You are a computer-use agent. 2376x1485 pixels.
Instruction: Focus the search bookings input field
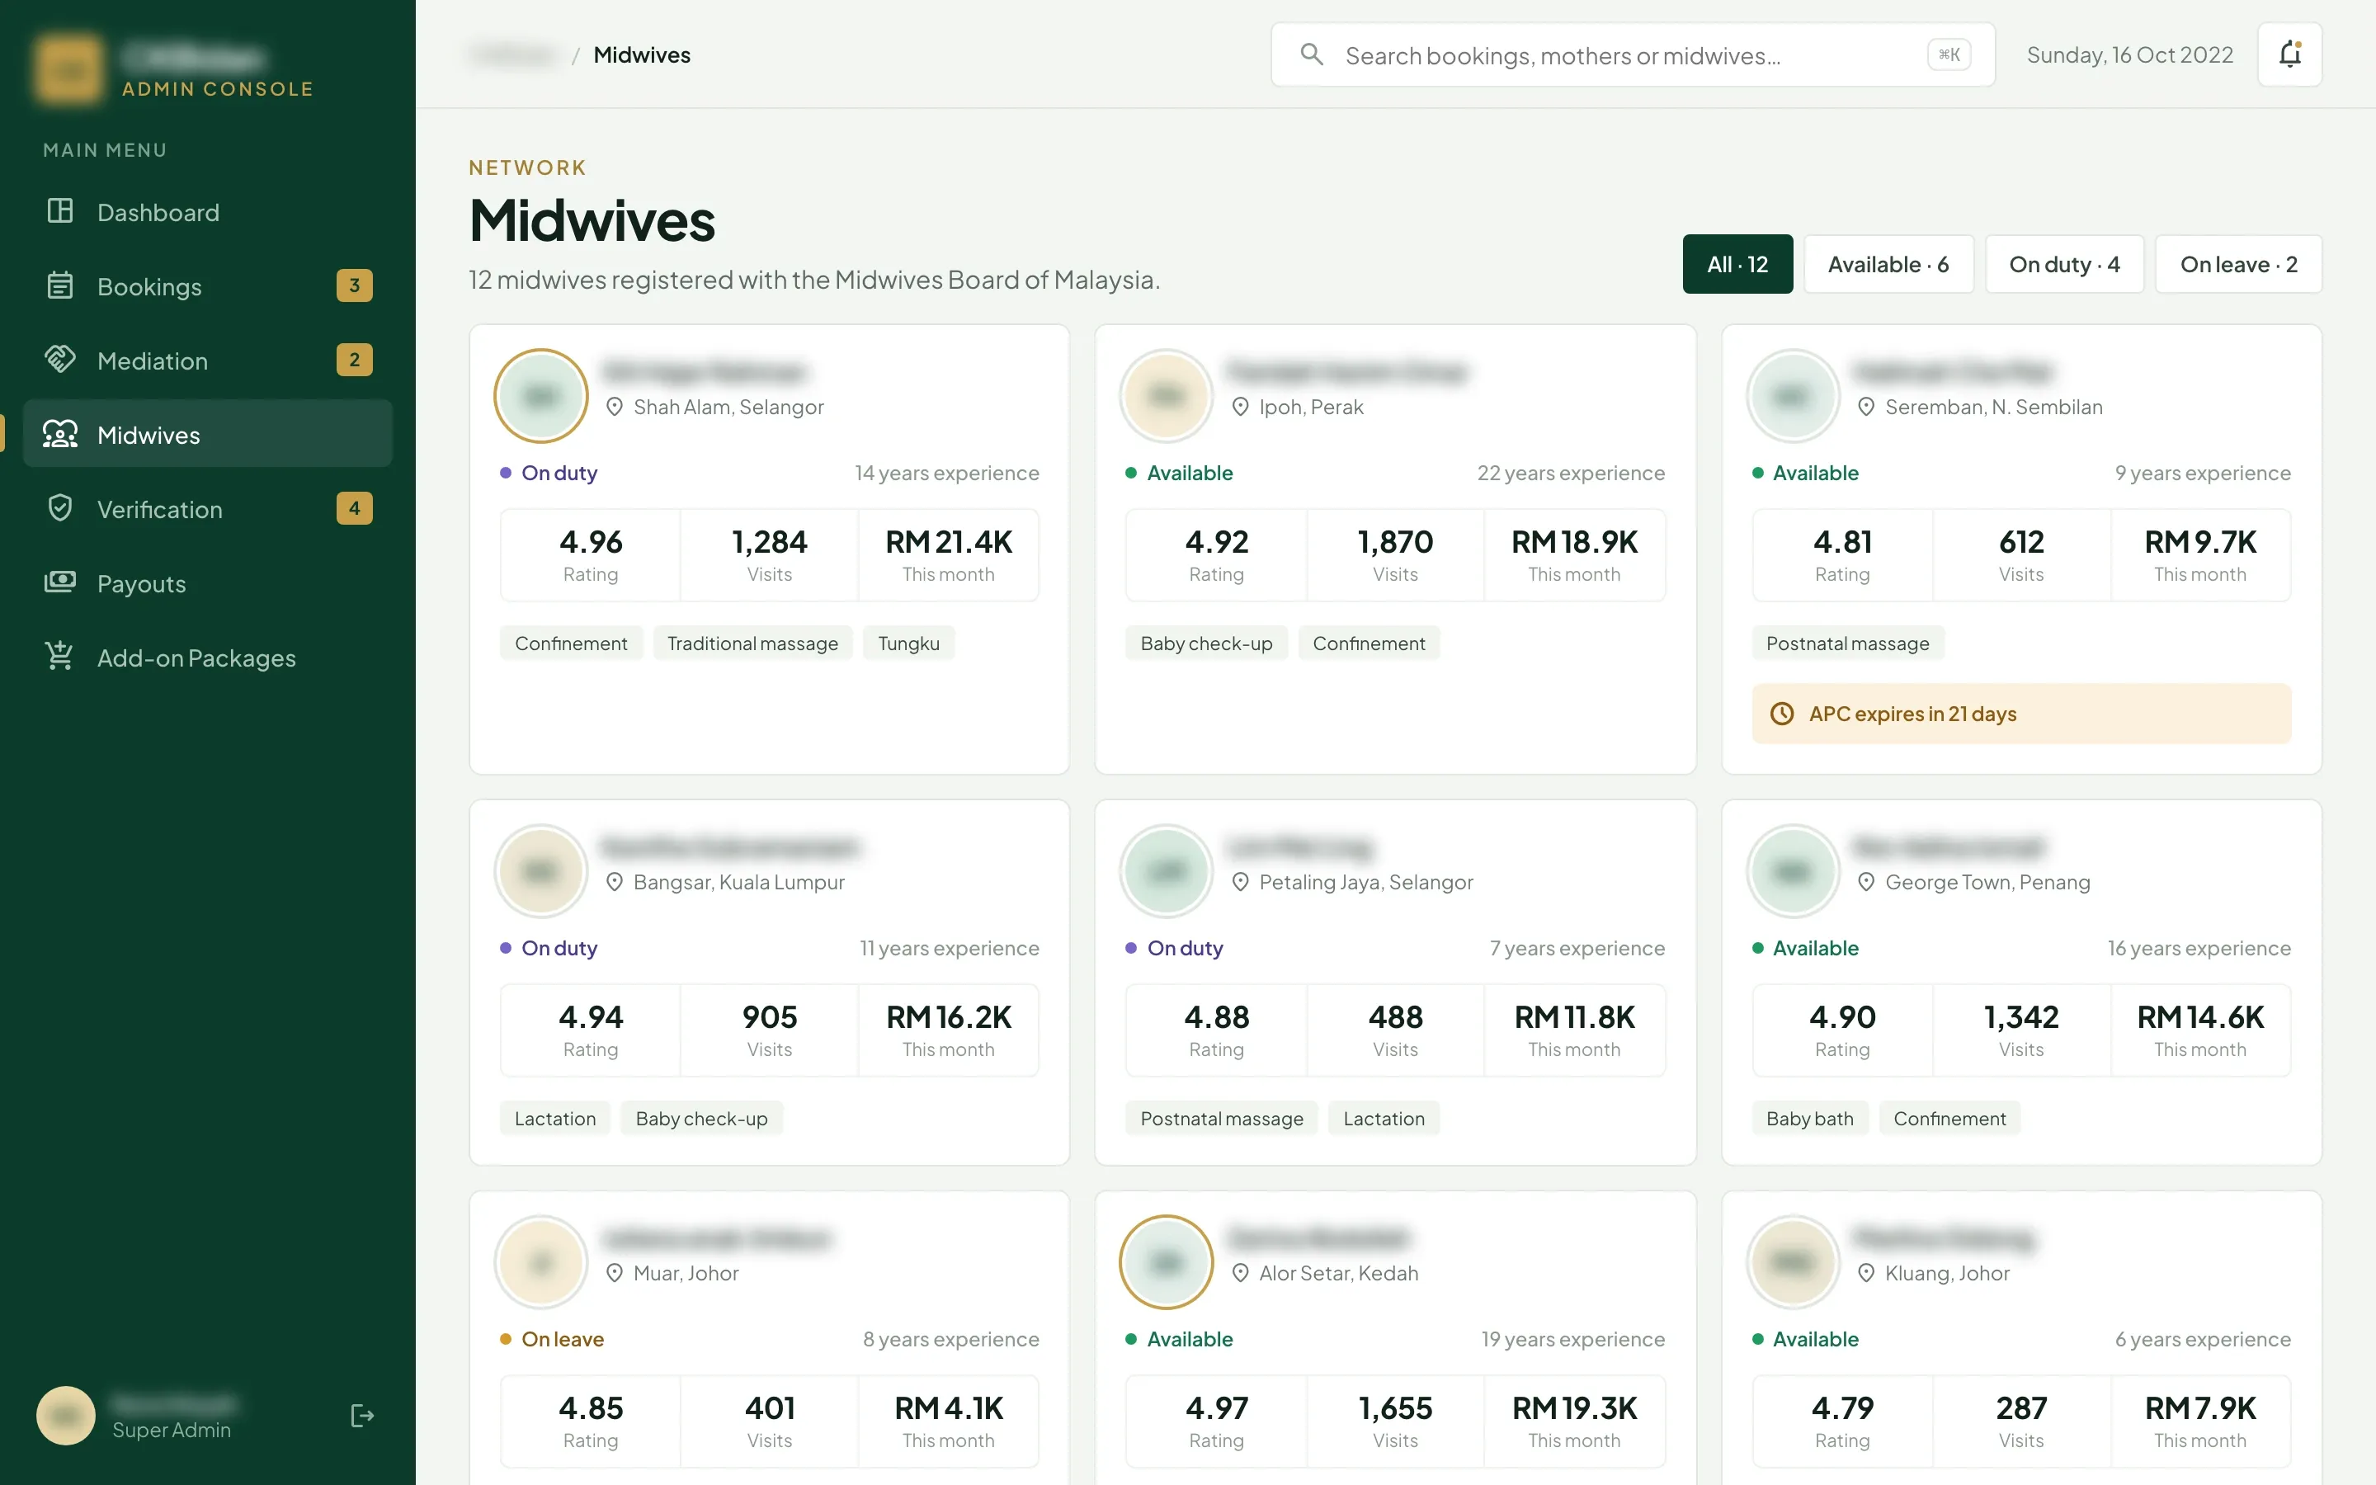(1633, 55)
